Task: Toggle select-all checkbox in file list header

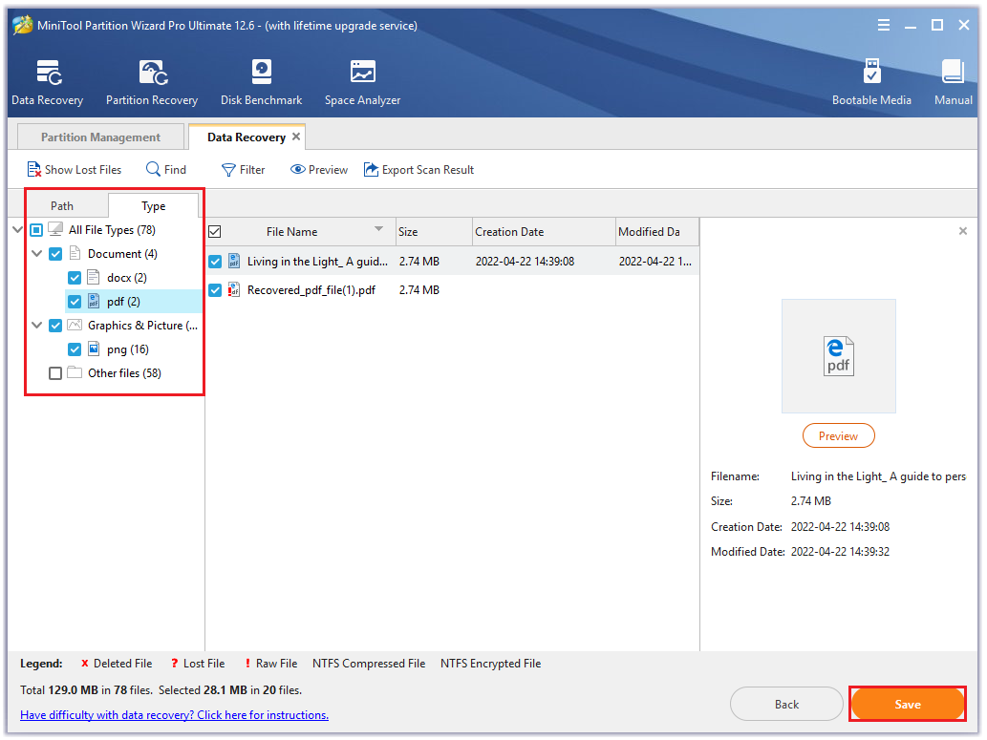Action: 215,232
